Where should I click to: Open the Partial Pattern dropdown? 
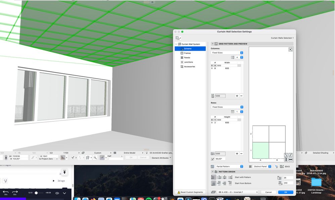229,166
